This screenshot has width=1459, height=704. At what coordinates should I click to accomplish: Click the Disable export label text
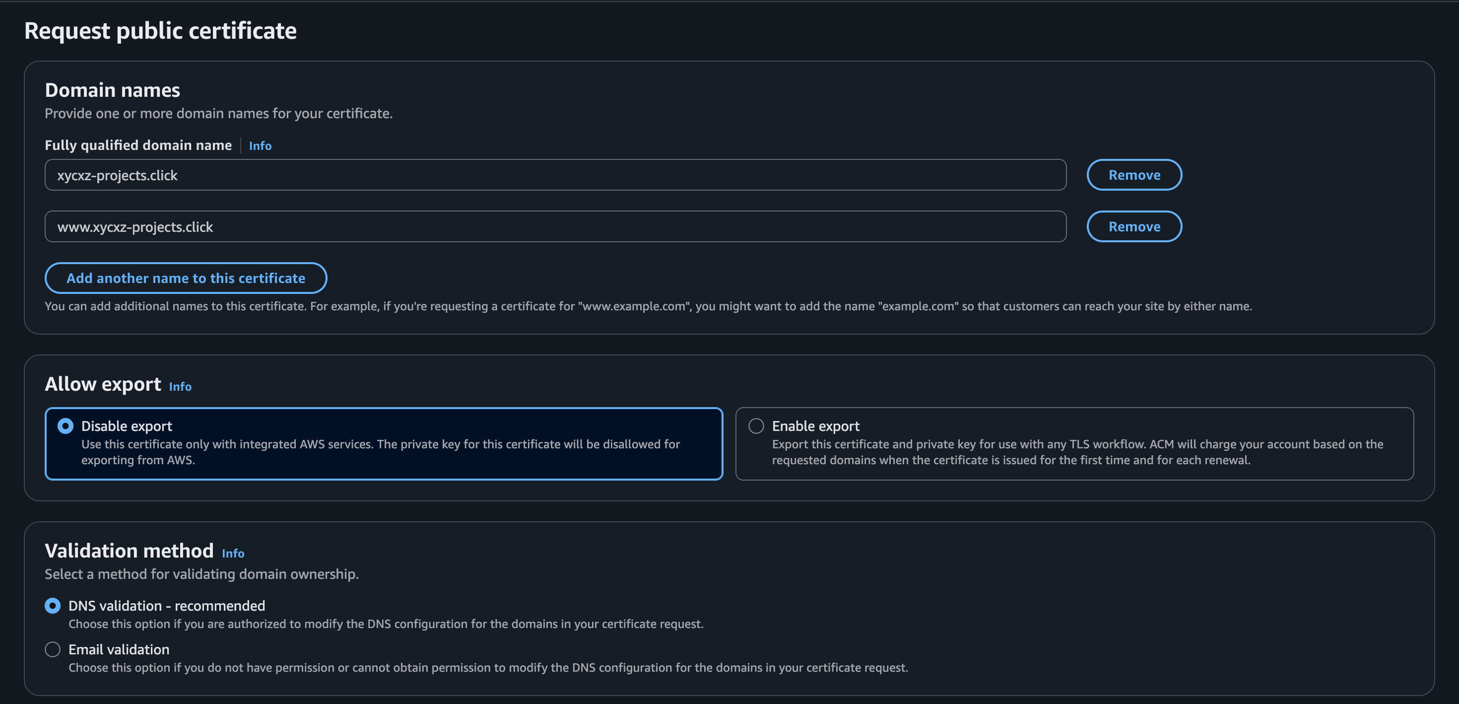tap(127, 425)
